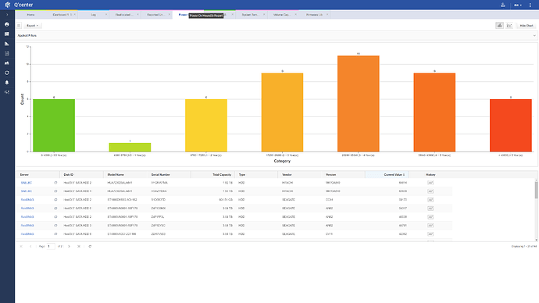Select the bar chart view icon
The image size is (539, 303).
[x=499, y=26]
